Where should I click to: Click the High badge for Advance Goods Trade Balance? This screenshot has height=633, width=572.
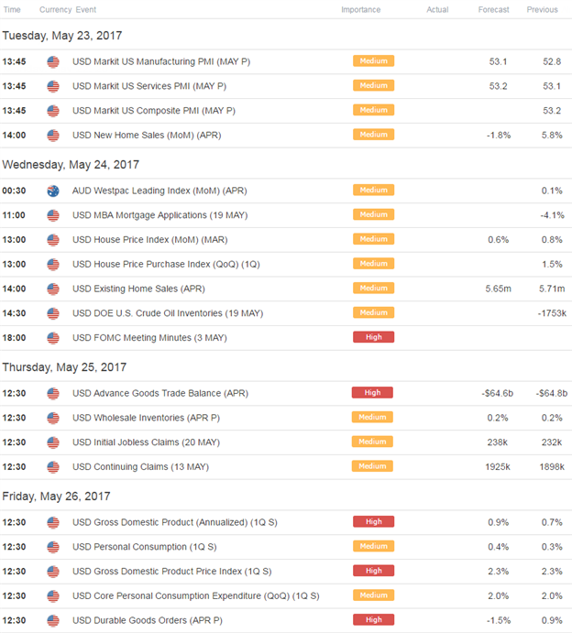coord(372,392)
